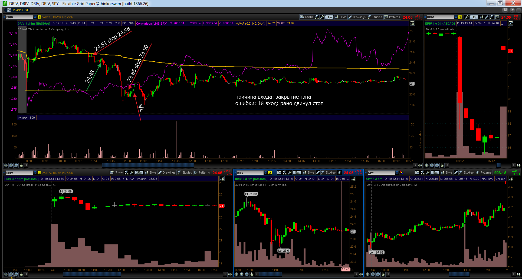Open settings wrench in daily chart
Image resolution: width=522 pixels, height=279 pixels.
pos(467,17)
